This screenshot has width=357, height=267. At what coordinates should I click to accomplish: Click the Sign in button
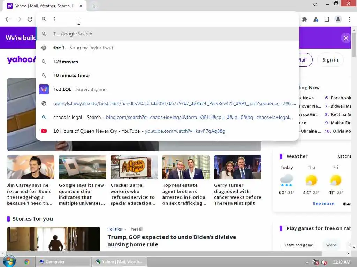[330, 60]
